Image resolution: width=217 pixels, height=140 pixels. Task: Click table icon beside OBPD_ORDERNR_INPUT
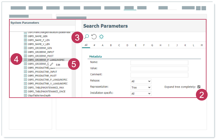click(x=25, y=52)
